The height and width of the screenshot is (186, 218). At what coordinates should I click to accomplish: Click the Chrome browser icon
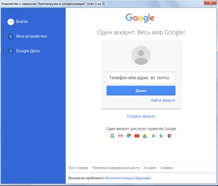(x=169, y=136)
